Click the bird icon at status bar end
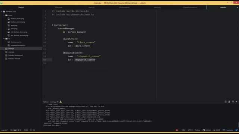Image resolution: width=239 pixels, height=134 pixels. (x=236, y=130)
